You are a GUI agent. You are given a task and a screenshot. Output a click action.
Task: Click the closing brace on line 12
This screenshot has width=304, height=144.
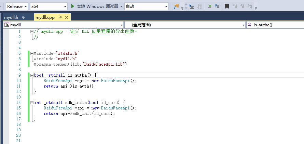(x=35, y=92)
